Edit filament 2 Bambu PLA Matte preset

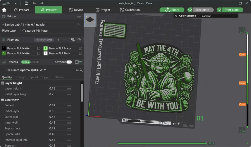tap(81, 48)
